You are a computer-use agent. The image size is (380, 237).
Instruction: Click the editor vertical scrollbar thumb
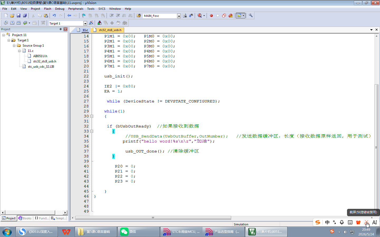coord(377,147)
